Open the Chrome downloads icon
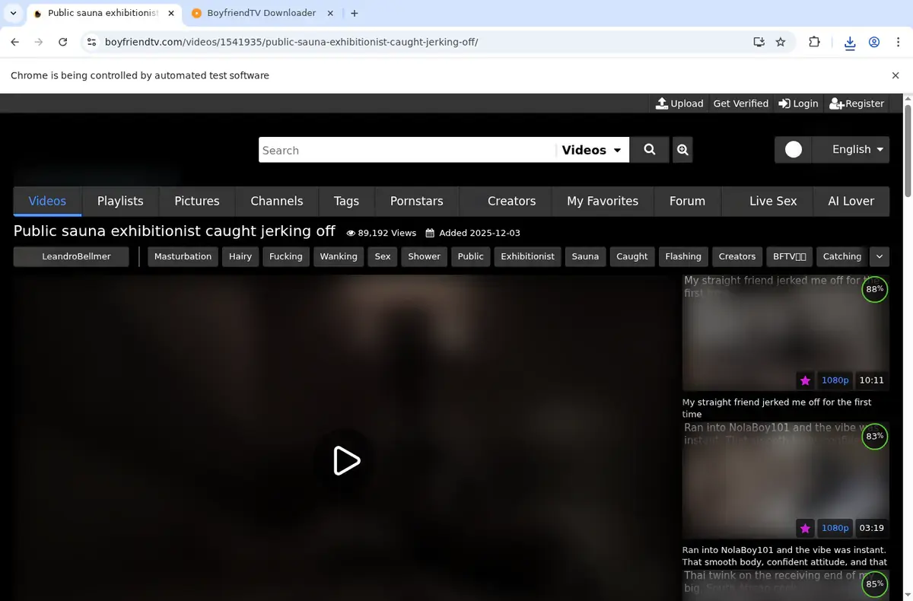The height and width of the screenshot is (601, 913). click(850, 43)
